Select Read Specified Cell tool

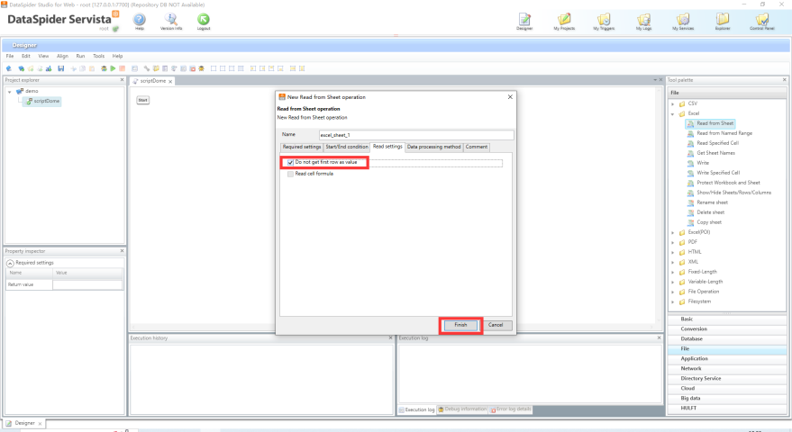coord(717,143)
